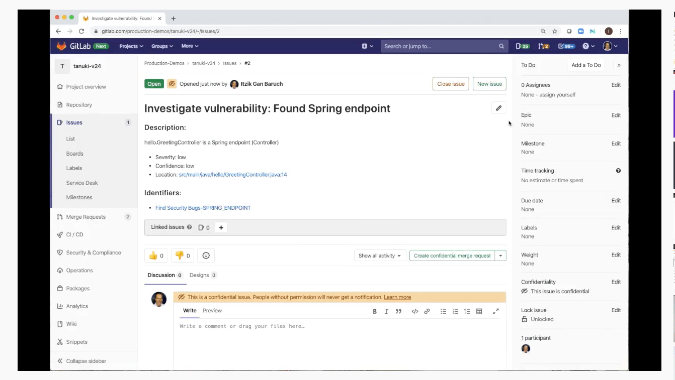Open the GreetingController.java:14 location link
The height and width of the screenshot is (380, 675).
[232, 175]
